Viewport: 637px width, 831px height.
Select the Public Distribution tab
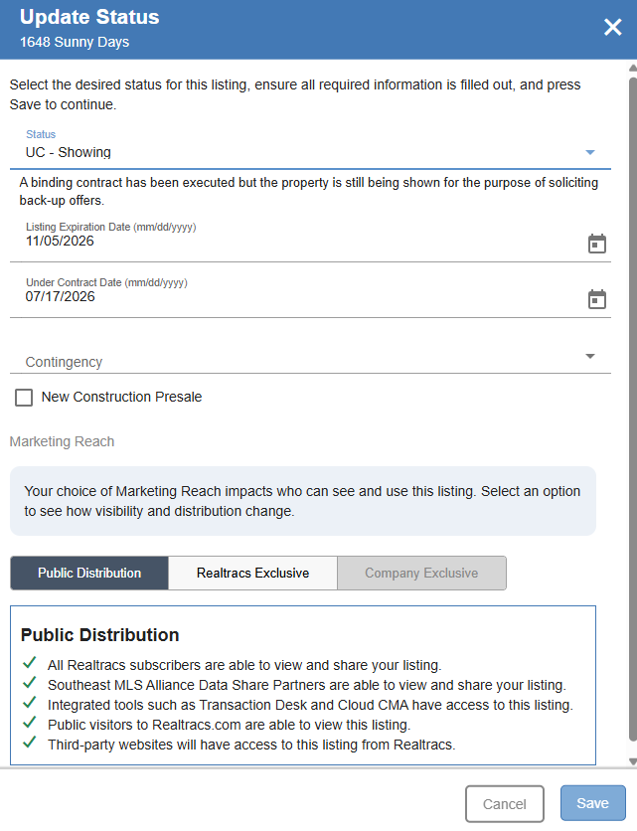(x=89, y=573)
